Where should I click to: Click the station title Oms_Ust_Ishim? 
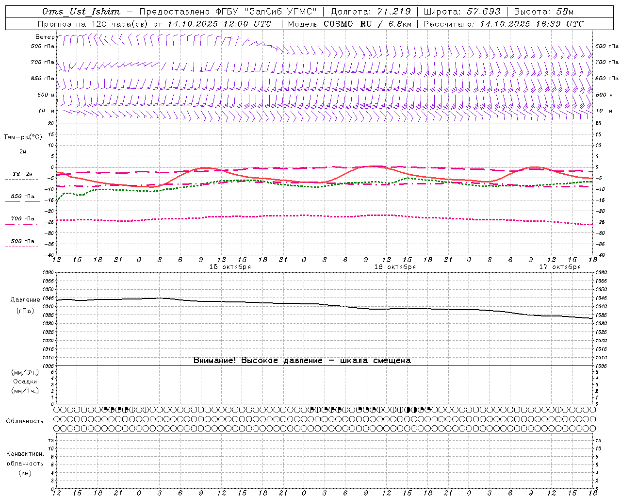81,12
